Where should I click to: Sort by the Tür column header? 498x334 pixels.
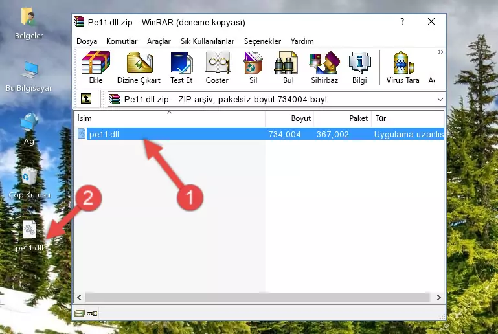coord(408,118)
